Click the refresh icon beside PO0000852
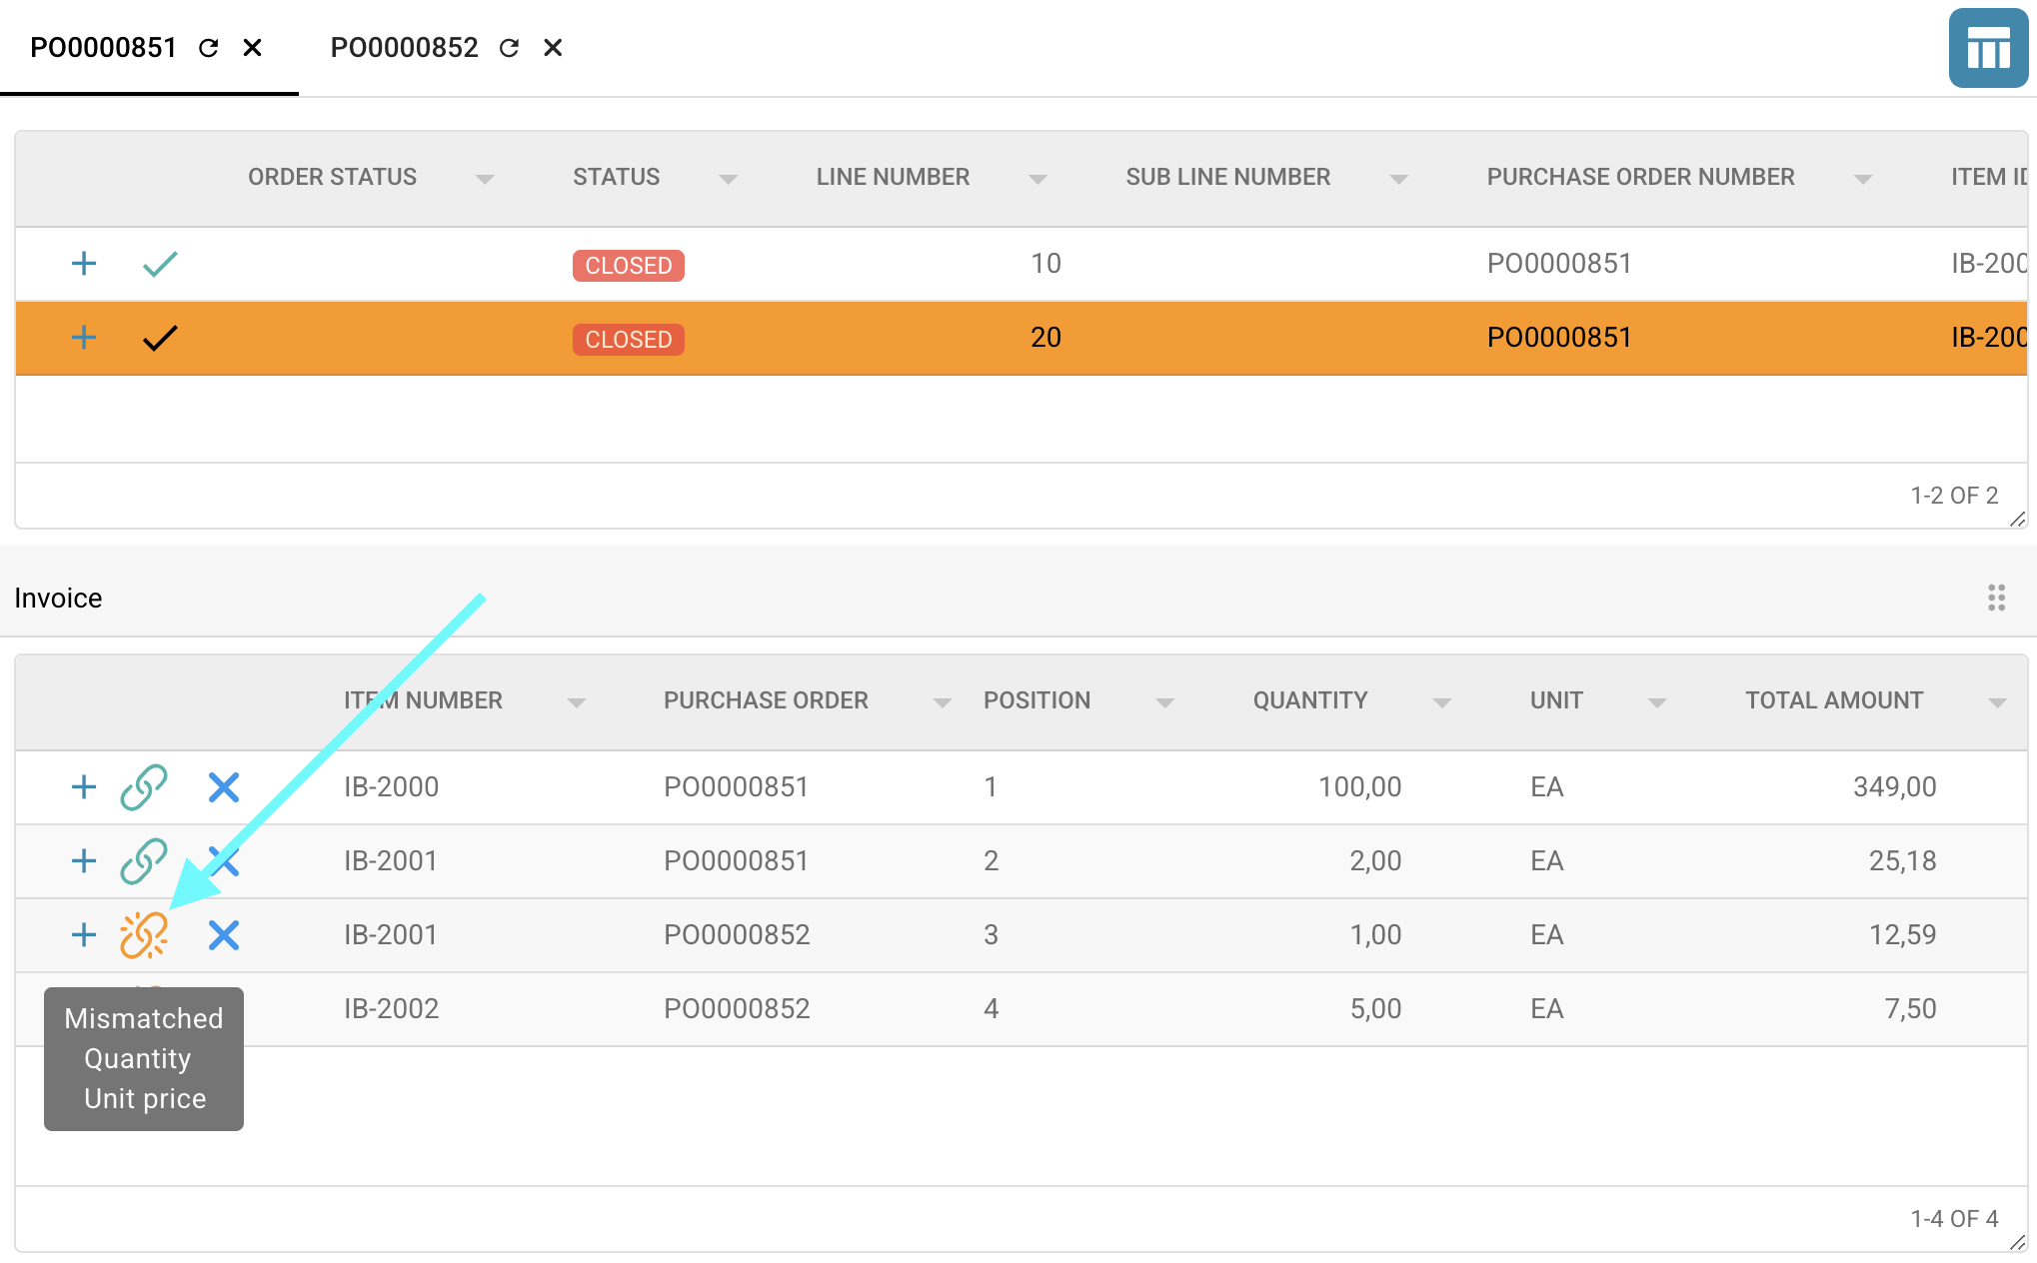 509,48
